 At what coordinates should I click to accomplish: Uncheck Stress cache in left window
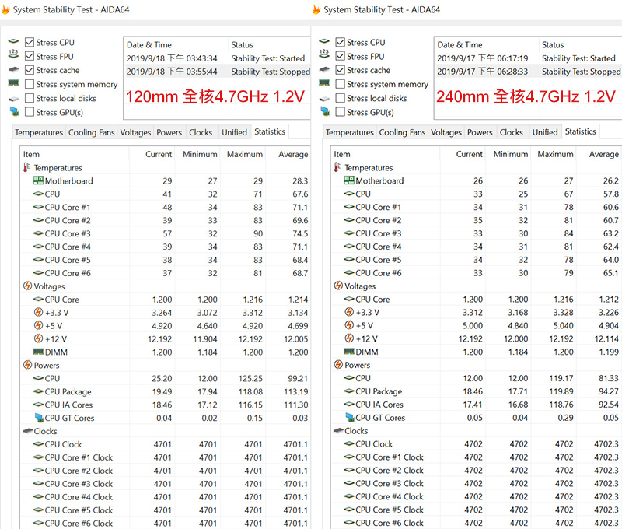(x=30, y=70)
